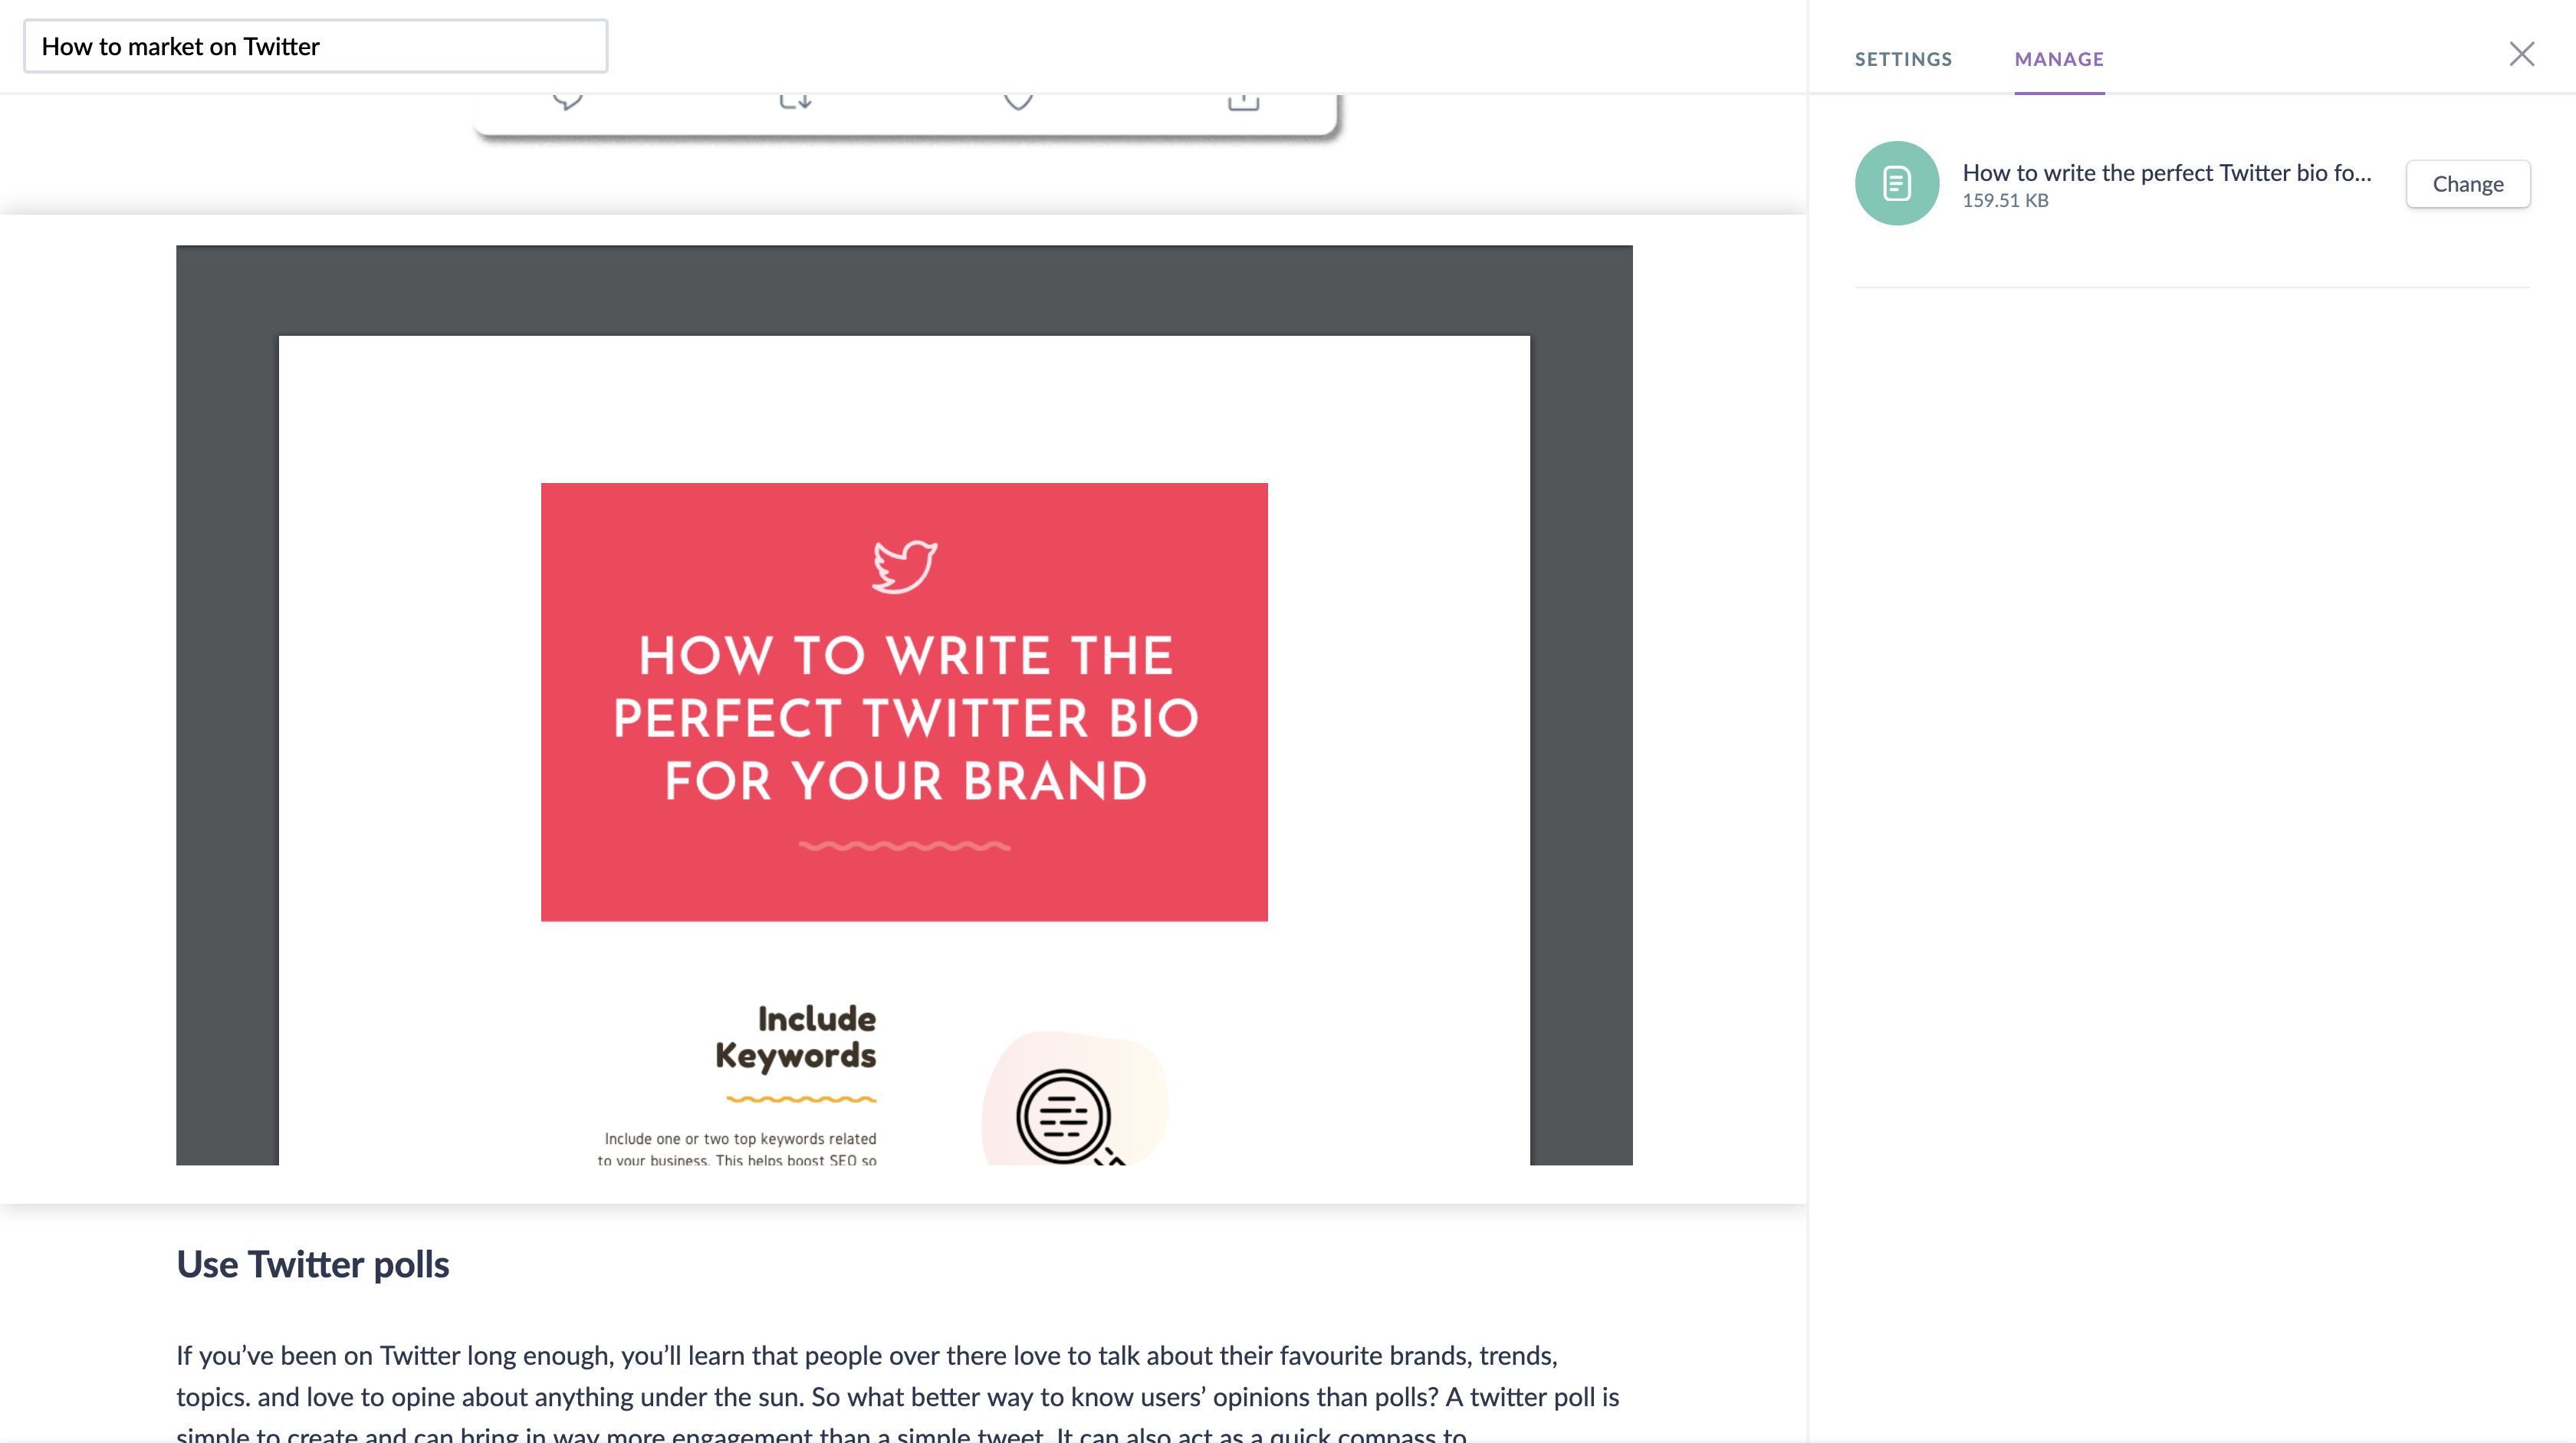The width and height of the screenshot is (2576, 1443).
Task: Click the 159.51 KB file size text
Action: pyautogui.click(x=2005, y=201)
